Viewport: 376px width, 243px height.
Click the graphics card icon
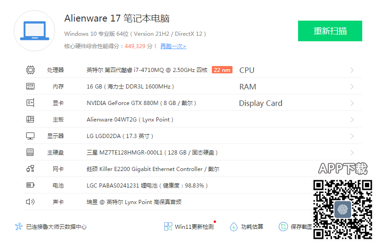30,103
